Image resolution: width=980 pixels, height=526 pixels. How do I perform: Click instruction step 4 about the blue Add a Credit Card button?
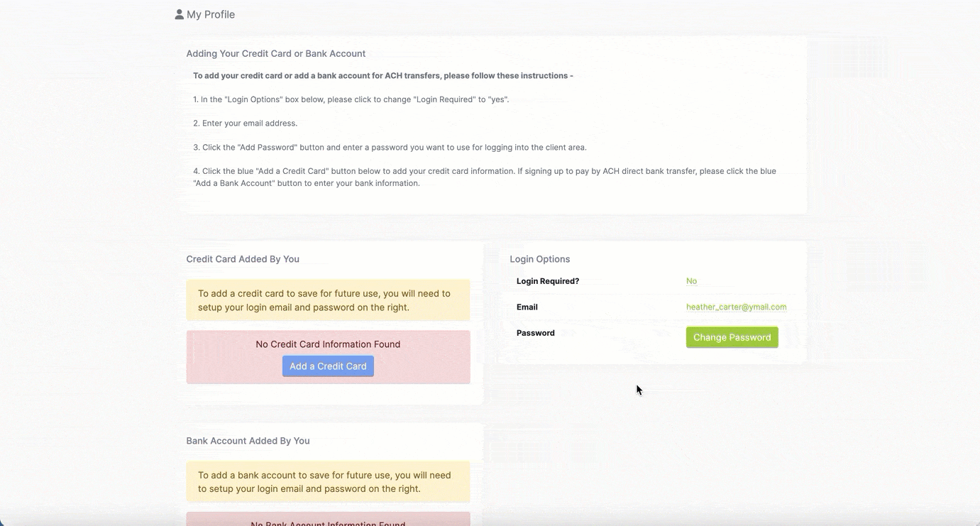[x=485, y=177]
